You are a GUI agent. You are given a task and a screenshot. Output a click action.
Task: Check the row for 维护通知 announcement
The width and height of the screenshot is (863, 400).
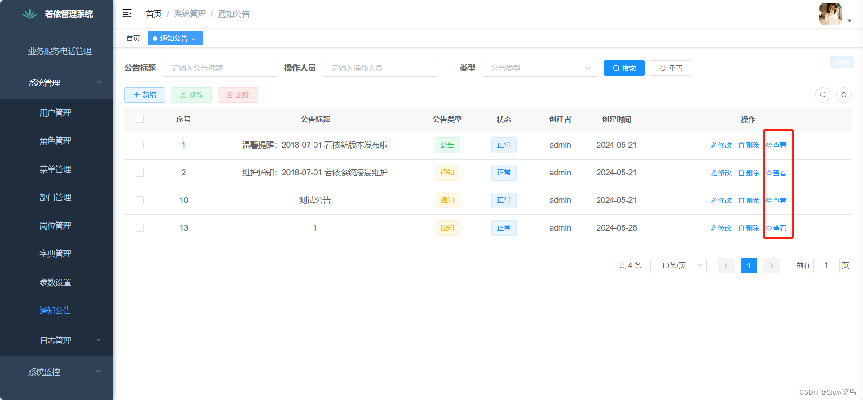point(140,173)
